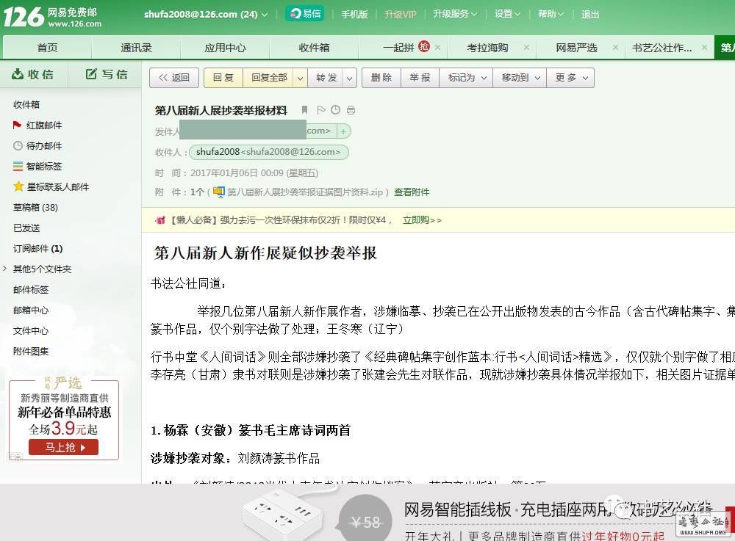
Task: Close the 考拉海购 tab
Action: [x=526, y=47]
